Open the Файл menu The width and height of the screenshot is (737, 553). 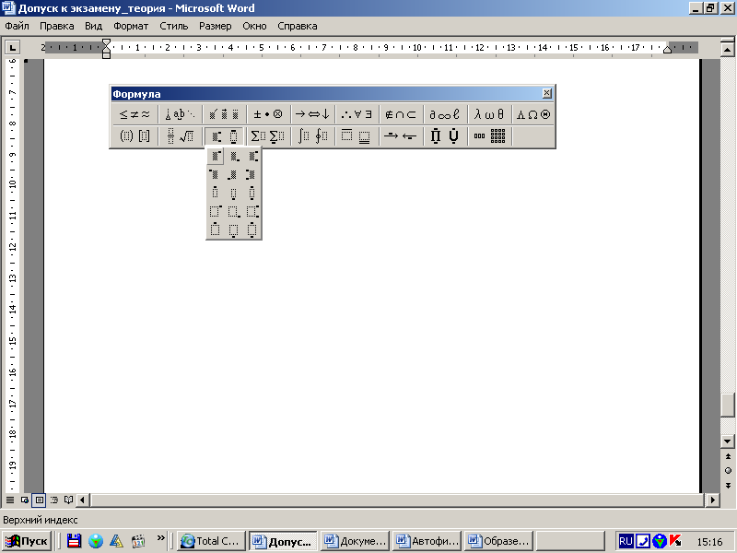click(x=17, y=26)
